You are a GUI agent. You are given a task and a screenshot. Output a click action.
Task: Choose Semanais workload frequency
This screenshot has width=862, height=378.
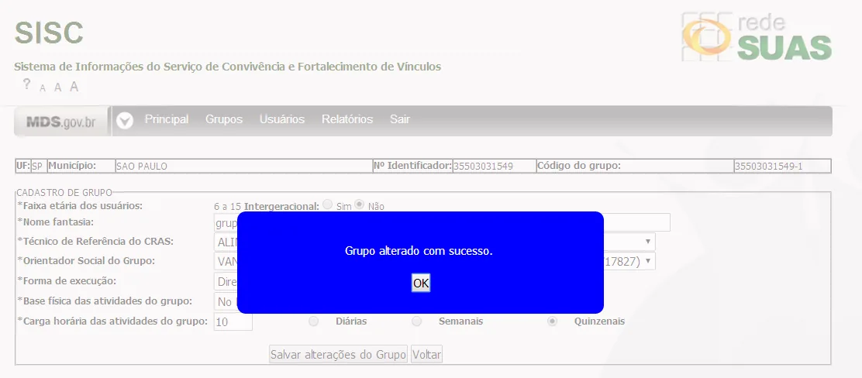[x=417, y=321]
